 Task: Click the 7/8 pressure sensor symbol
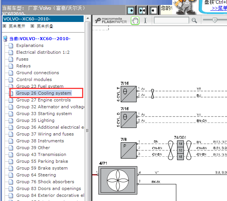pyautogui.click(x=129, y=150)
